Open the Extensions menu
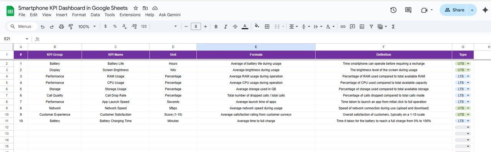 tap(130, 15)
